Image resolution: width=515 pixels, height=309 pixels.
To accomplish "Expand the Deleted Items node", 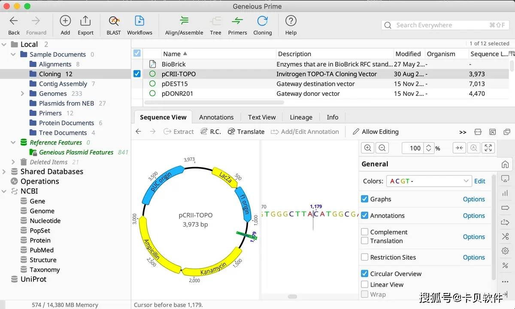I will click(x=13, y=162).
